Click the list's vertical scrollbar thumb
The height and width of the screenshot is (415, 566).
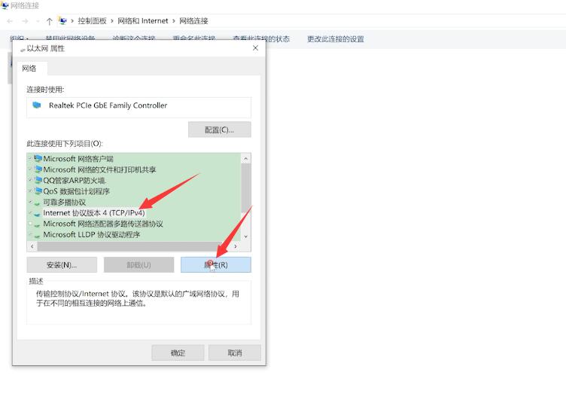click(246, 188)
